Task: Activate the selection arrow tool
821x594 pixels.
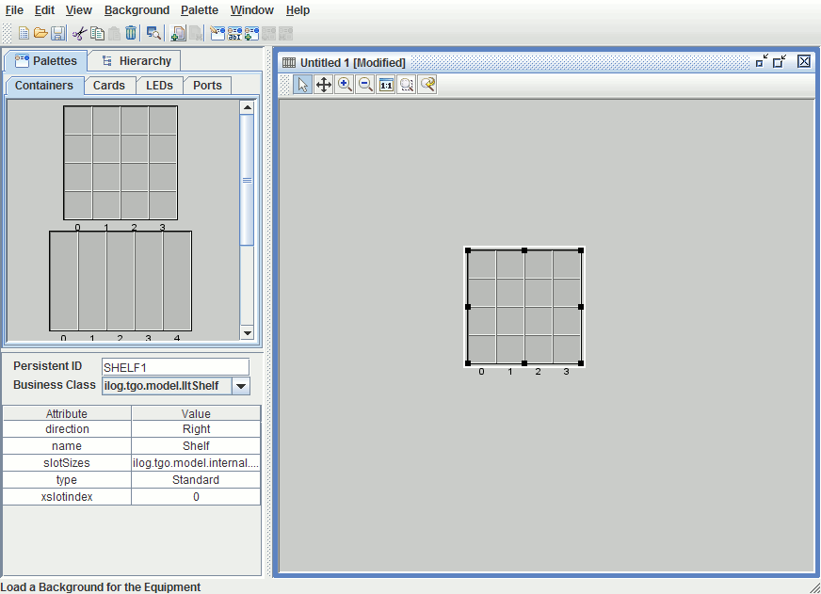Action: [x=302, y=85]
